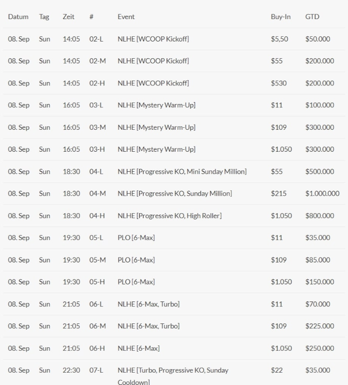Click the $530 buy-in in row 02-H
The width and height of the screenshot is (348, 385).
(278, 83)
